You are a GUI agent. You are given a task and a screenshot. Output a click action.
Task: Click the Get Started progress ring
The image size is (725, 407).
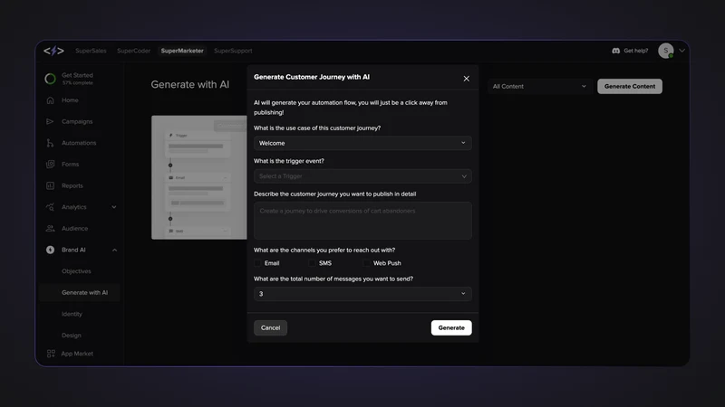tap(51, 79)
